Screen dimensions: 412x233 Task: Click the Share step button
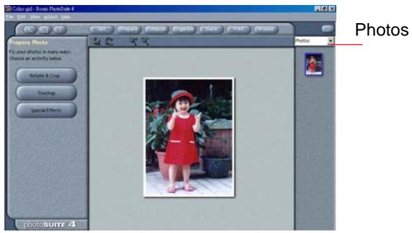coord(211,29)
